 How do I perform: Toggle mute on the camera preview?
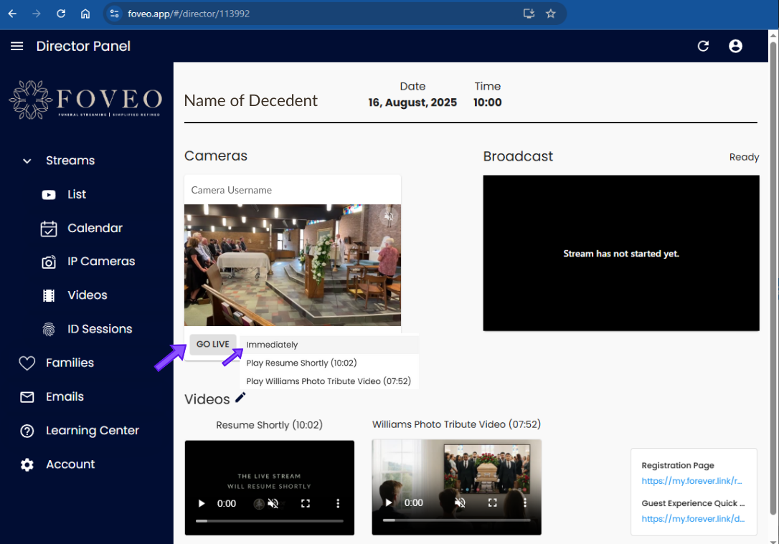(389, 216)
